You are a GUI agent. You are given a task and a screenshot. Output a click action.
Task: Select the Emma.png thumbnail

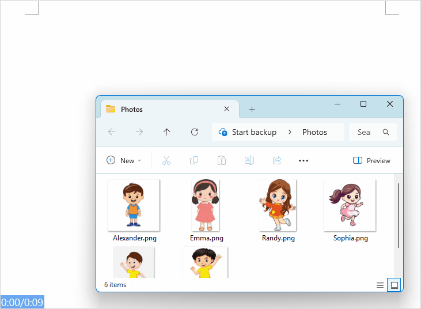(206, 205)
